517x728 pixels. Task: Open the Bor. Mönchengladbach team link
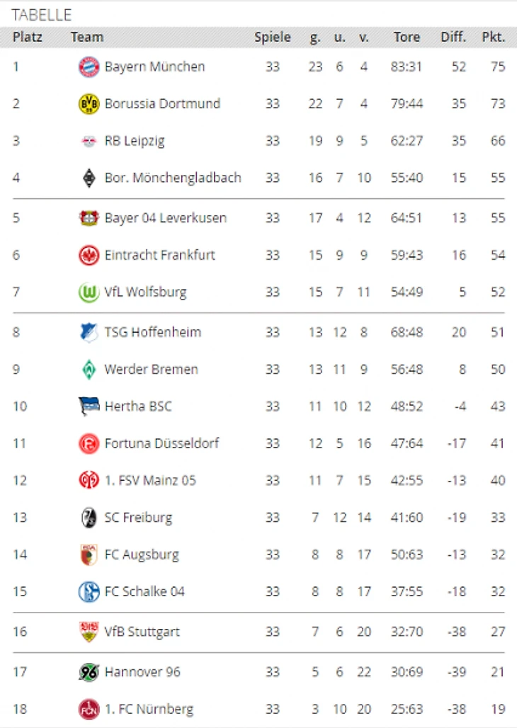pyautogui.click(x=173, y=178)
